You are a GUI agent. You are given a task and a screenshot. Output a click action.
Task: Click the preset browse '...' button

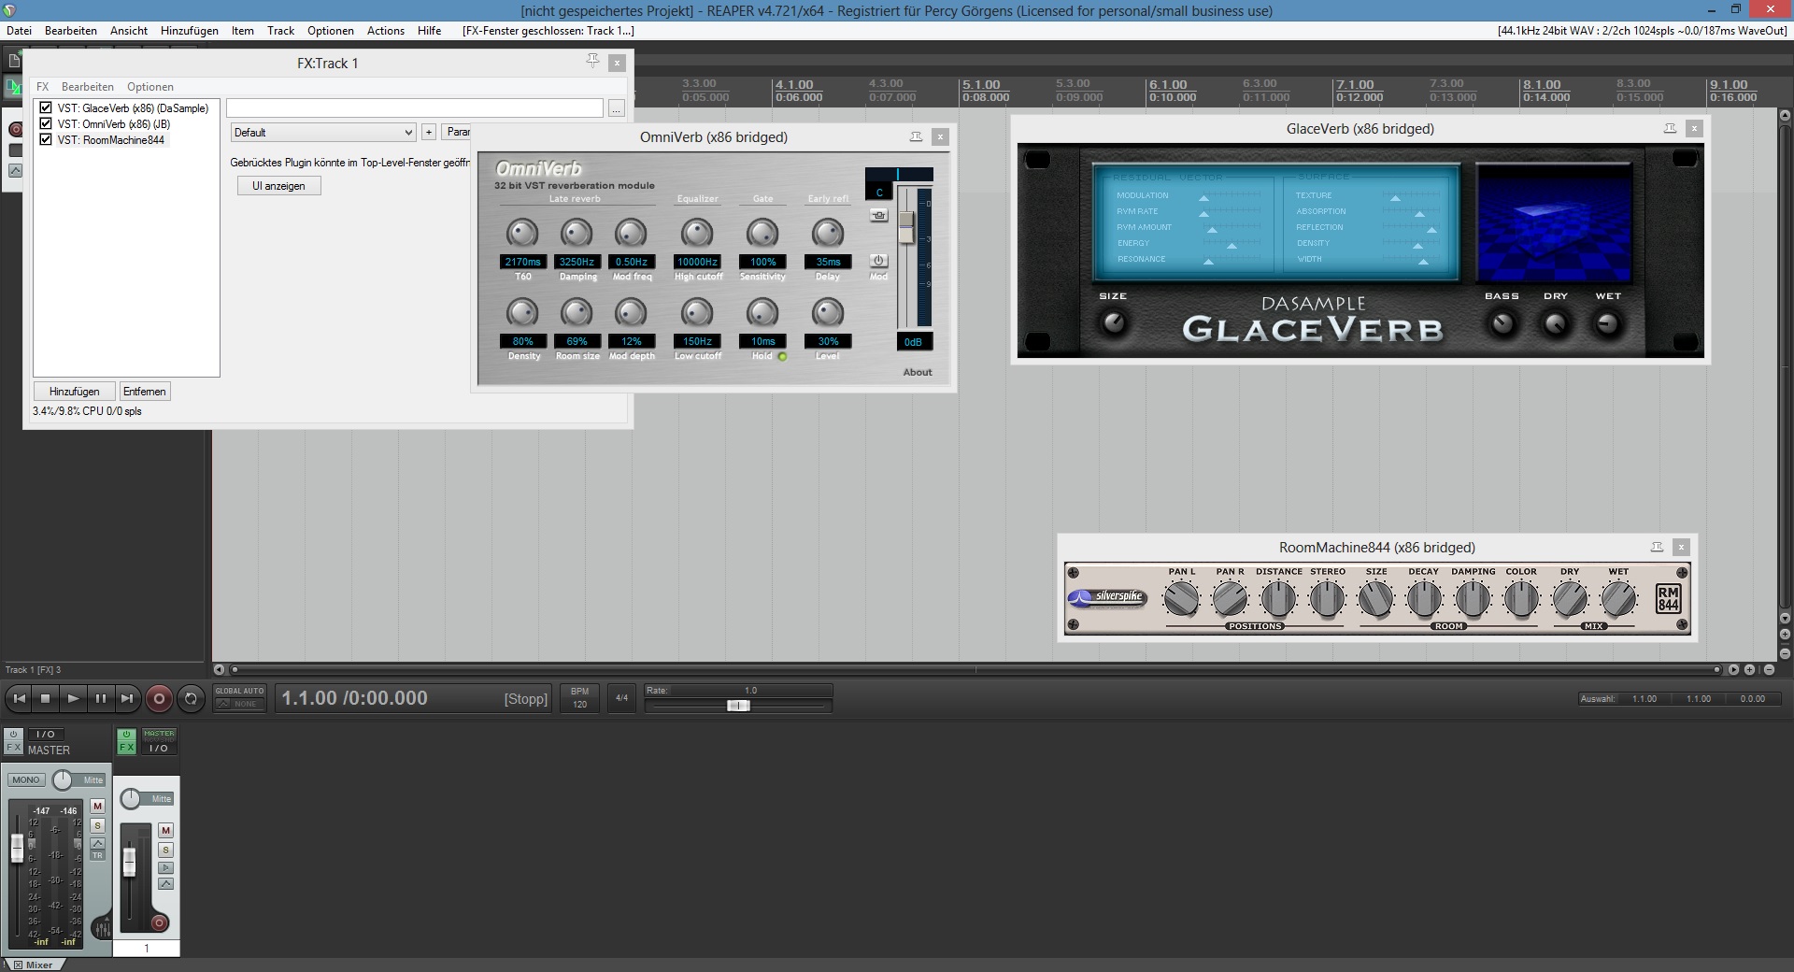[617, 108]
